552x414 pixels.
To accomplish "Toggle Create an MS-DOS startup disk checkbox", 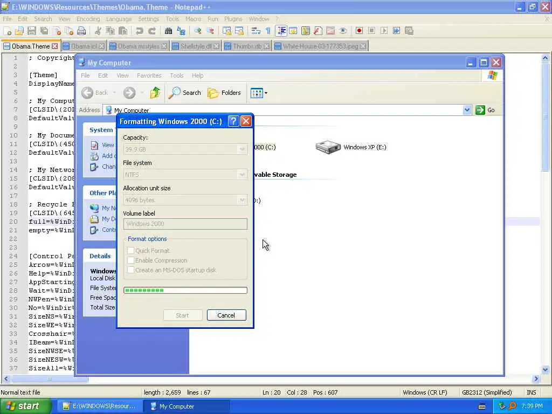I will [131, 270].
